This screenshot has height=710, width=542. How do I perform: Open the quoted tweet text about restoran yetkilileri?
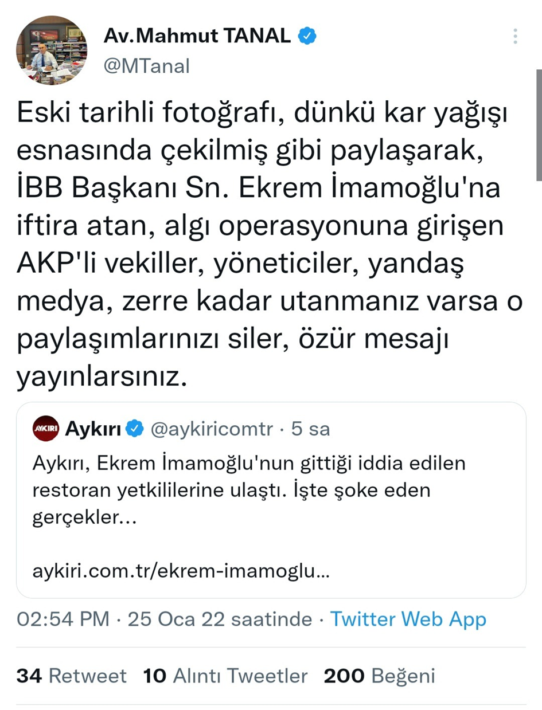point(241,477)
